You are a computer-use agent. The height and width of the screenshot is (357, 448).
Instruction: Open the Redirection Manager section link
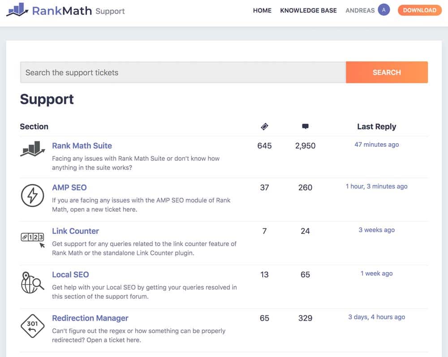[90, 318]
